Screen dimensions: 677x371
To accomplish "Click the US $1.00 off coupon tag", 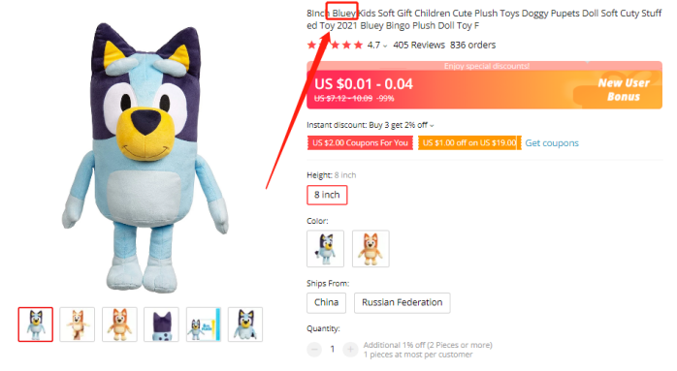I will [x=469, y=142].
